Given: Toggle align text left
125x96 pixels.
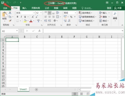Looking at the screenshot, I should [46, 17].
